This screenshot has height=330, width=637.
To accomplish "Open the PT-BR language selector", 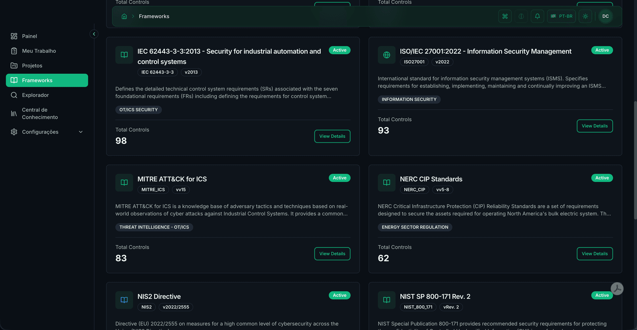I will (561, 16).
